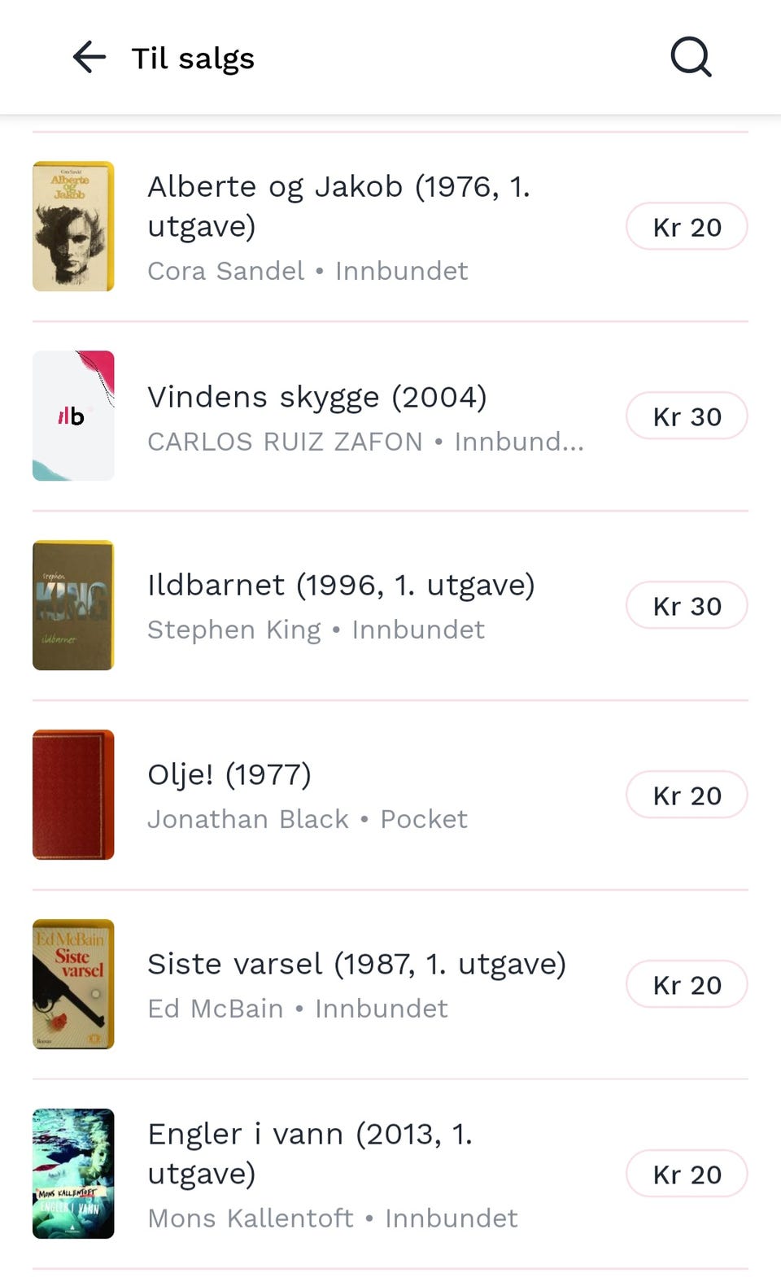781x1277 pixels.
Task: Open Ildbarnet (1996, 1. utgave) listing
Action: (x=341, y=586)
